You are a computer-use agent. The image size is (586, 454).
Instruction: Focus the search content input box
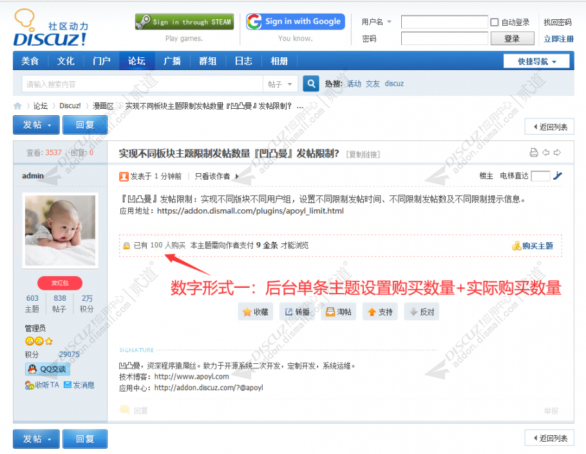click(x=142, y=84)
